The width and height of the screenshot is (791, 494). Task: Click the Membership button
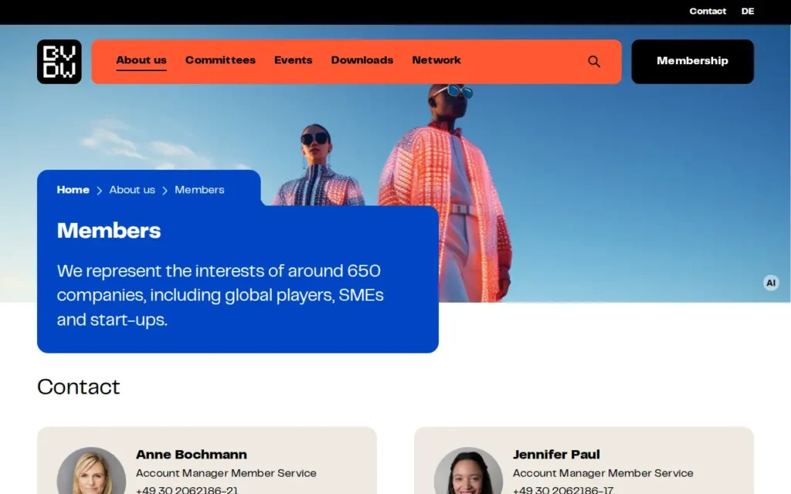coord(692,62)
